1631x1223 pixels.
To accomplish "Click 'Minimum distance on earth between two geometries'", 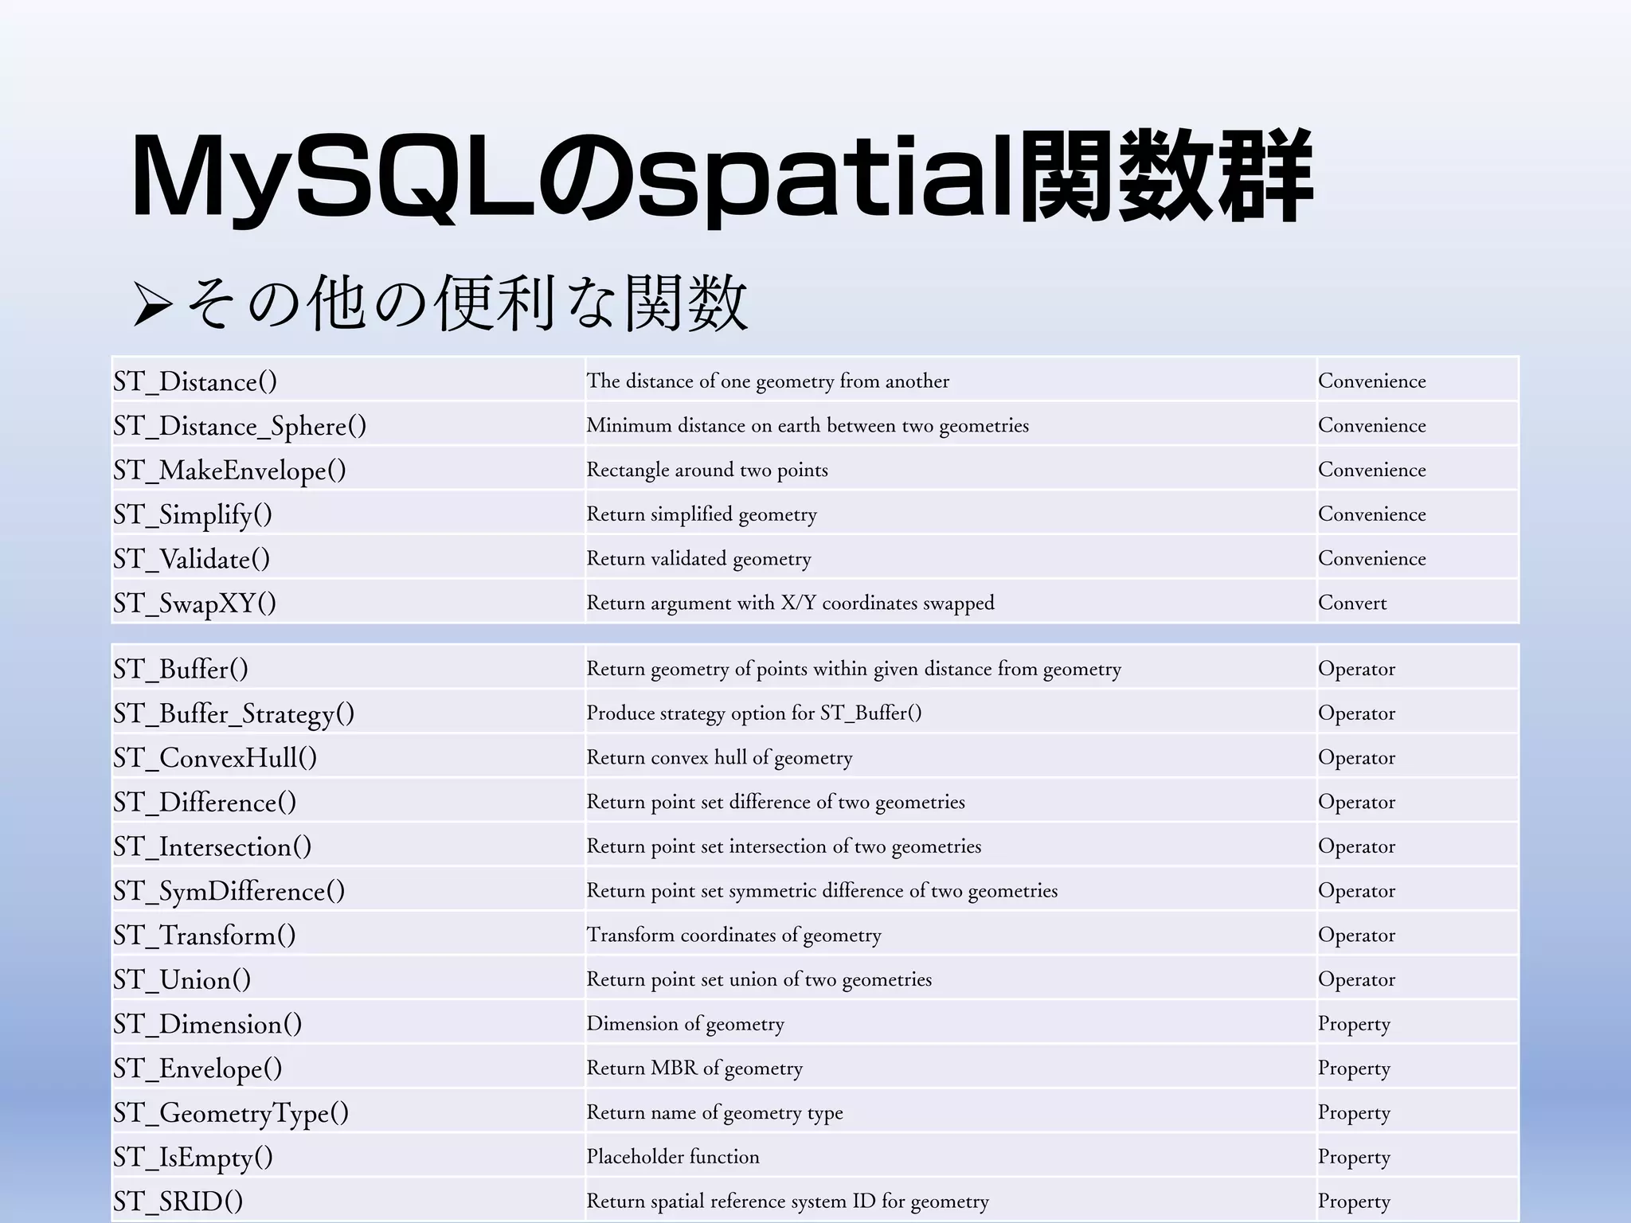I will (x=808, y=426).
